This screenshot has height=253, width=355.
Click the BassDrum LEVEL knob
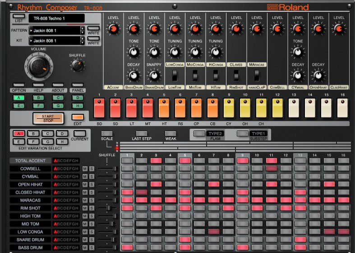point(134,29)
